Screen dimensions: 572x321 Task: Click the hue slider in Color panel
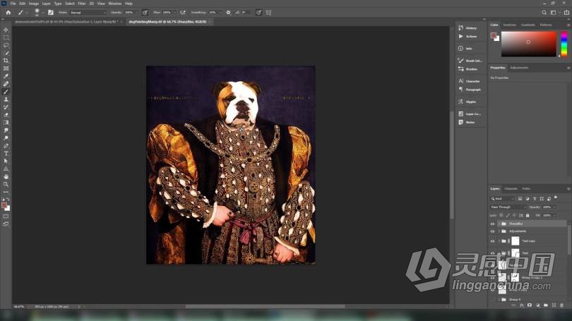564,44
